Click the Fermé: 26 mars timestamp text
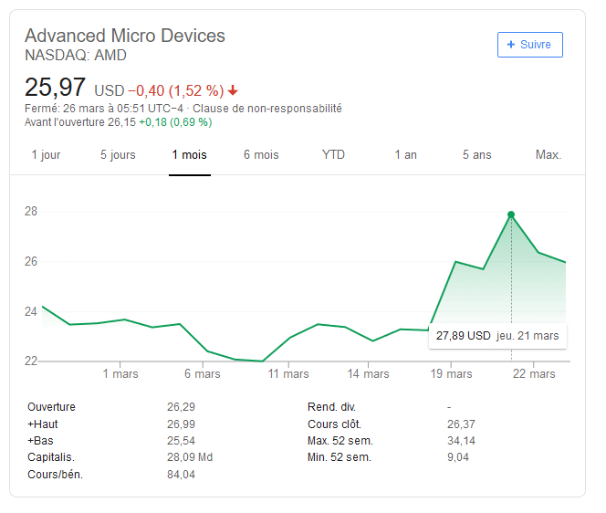This screenshot has width=606, height=513. point(104,109)
